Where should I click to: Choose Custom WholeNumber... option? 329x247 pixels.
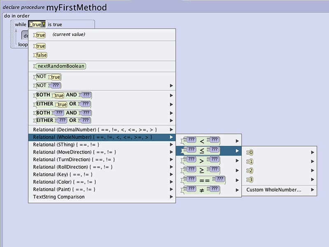coord(273,190)
